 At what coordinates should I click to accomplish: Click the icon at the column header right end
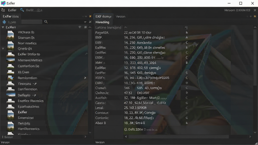click(x=186, y=28)
